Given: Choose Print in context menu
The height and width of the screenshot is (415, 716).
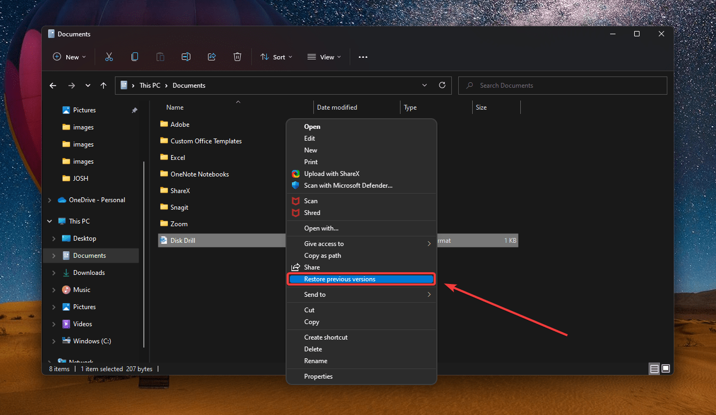Looking at the screenshot, I should coord(361,162).
